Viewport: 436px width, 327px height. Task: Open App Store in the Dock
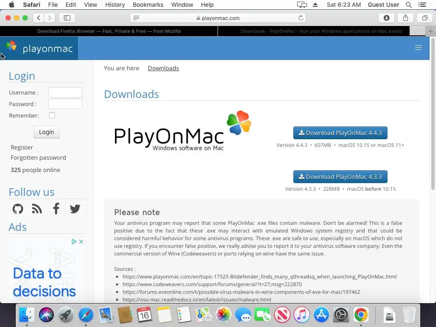click(x=321, y=315)
